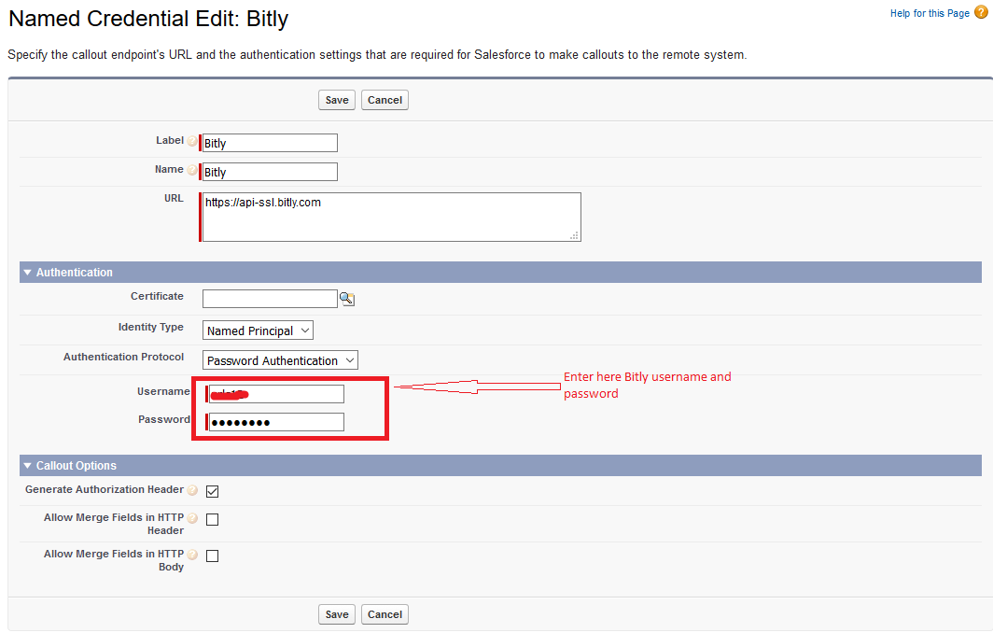Click the bottom Cancel button

pyautogui.click(x=385, y=614)
